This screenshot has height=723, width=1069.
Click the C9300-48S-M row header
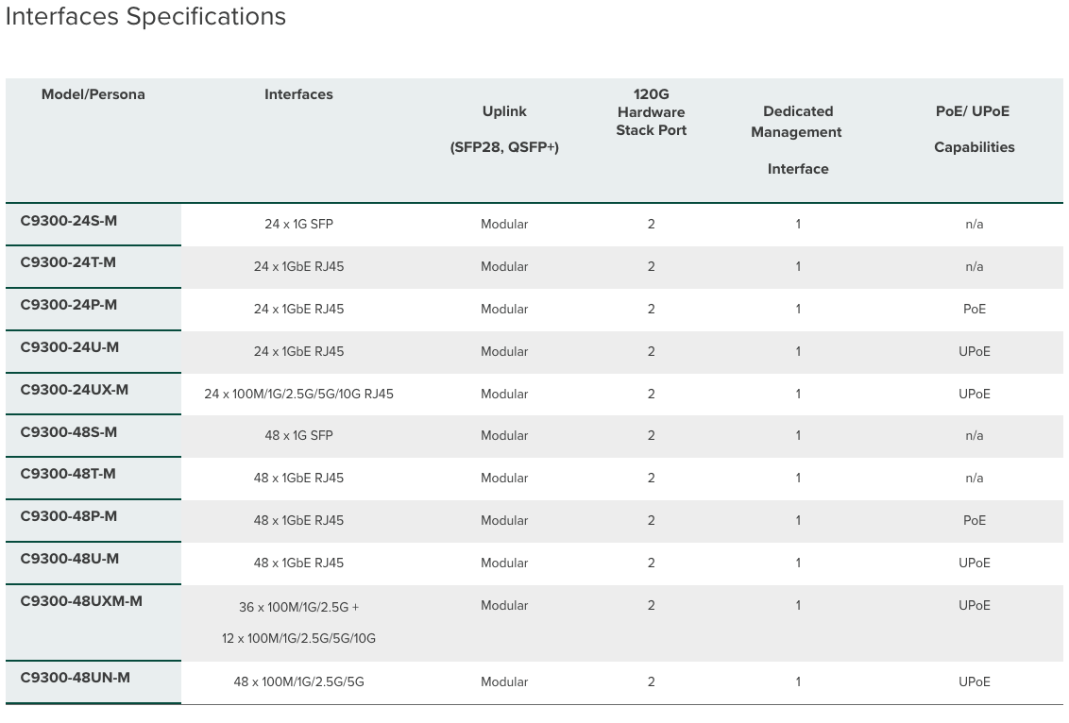69,431
